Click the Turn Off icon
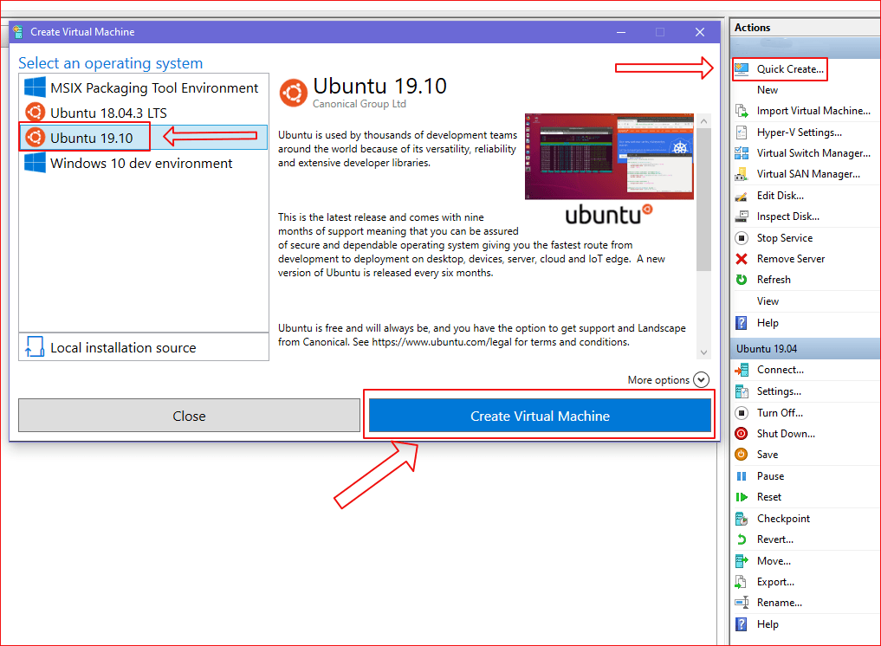This screenshot has height=646, width=881. coord(742,413)
